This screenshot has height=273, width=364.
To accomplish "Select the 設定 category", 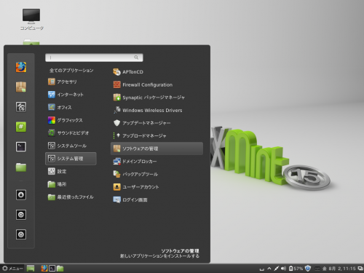I will coord(71,172).
